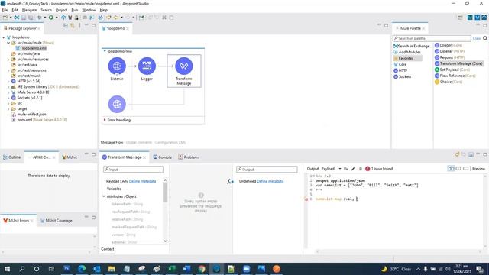Click the Listener (HTTP) palette item
The image size is (489, 275).
449,51
